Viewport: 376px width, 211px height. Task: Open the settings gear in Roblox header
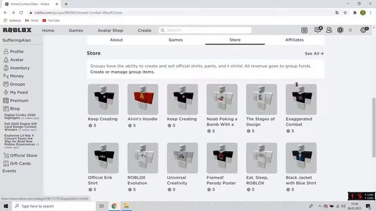point(364,30)
